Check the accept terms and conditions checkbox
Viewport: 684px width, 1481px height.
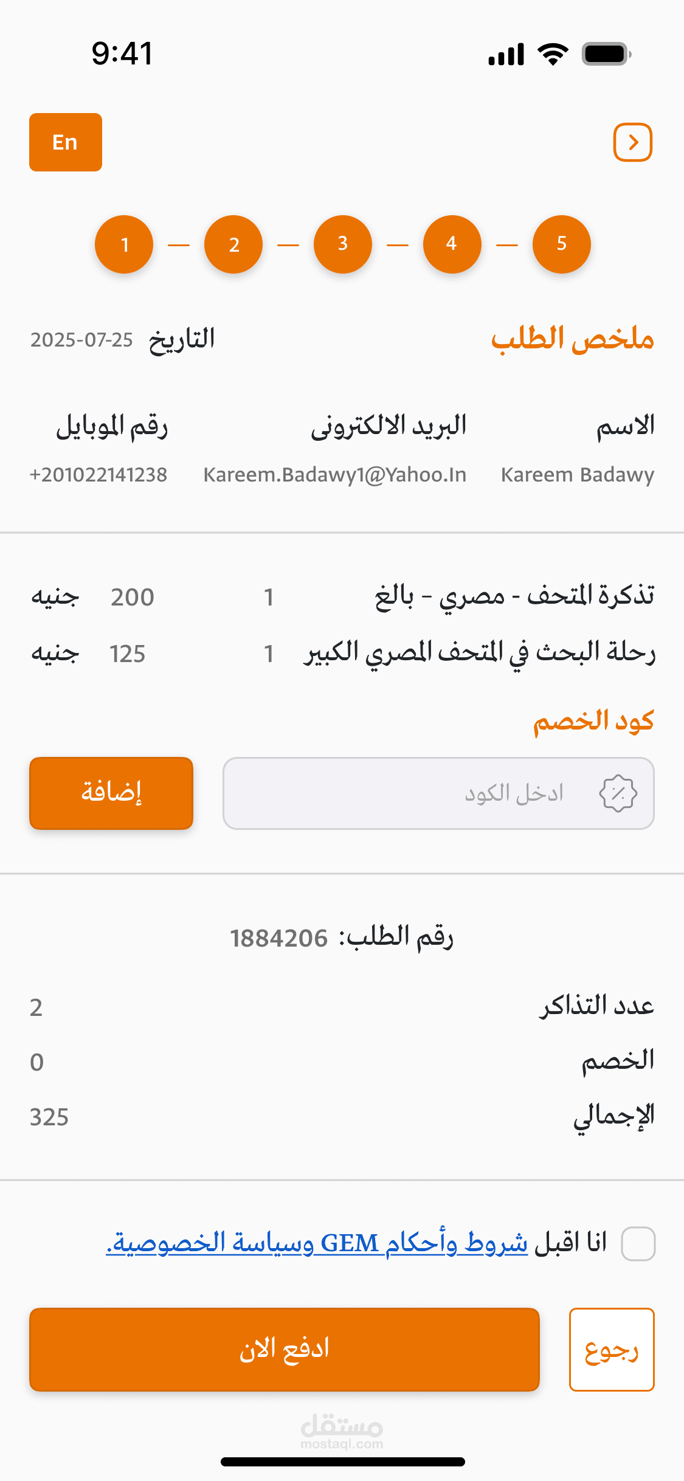click(x=638, y=1243)
